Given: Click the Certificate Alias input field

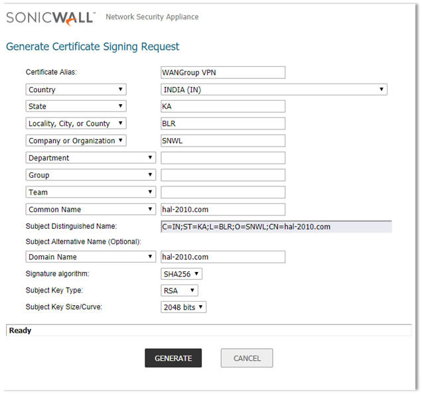Looking at the screenshot, I should pyautogui.click(x=222, y=72).
